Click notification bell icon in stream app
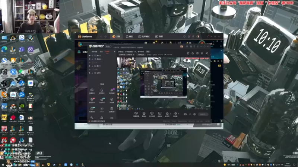 coord(202,53)
